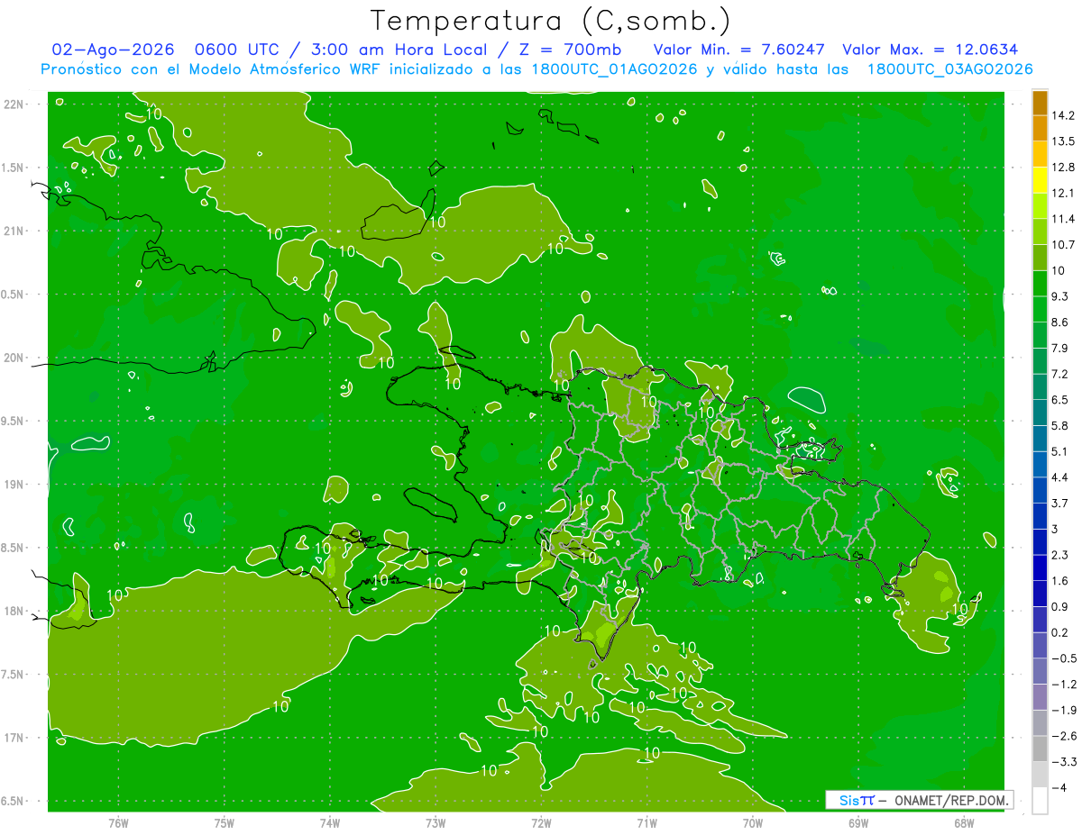The height and width of the screenshot is (835, 1082).
Task: Click the "19N" latitude label
Action: 13,485
